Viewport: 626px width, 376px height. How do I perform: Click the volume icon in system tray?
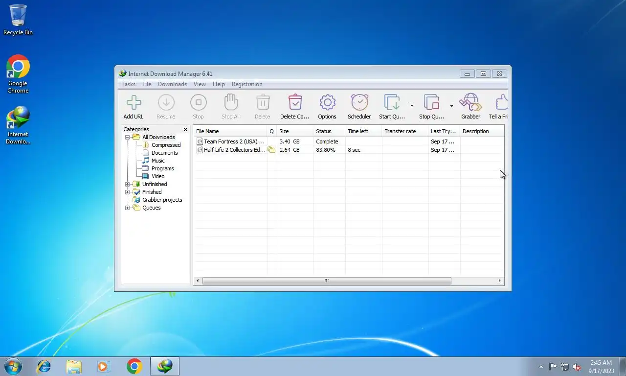click(577, 367)
